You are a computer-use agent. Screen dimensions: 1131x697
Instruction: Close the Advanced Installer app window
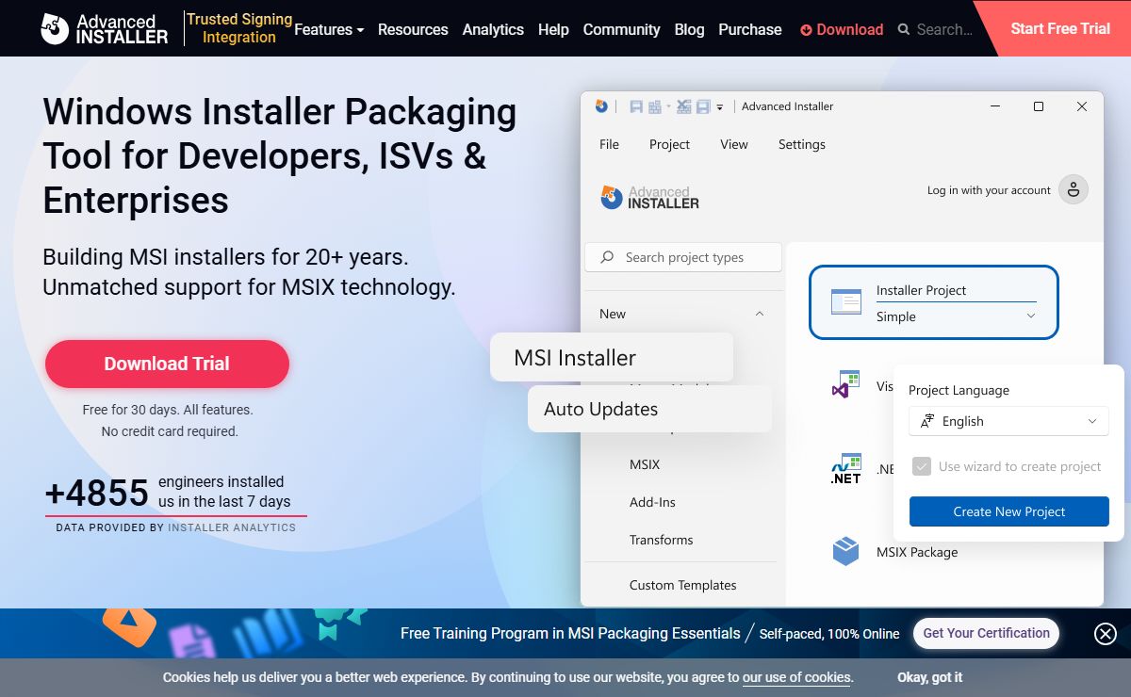click(x=1082, y=106)
